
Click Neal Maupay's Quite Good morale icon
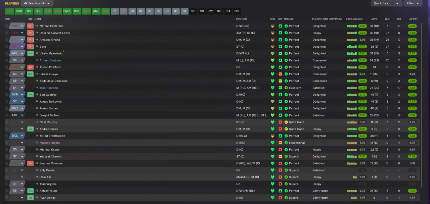pyautogui.click(x=286, y=122)
